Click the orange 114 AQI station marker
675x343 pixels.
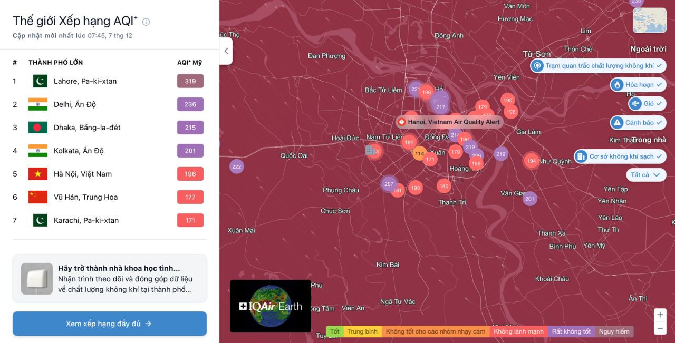419,154
